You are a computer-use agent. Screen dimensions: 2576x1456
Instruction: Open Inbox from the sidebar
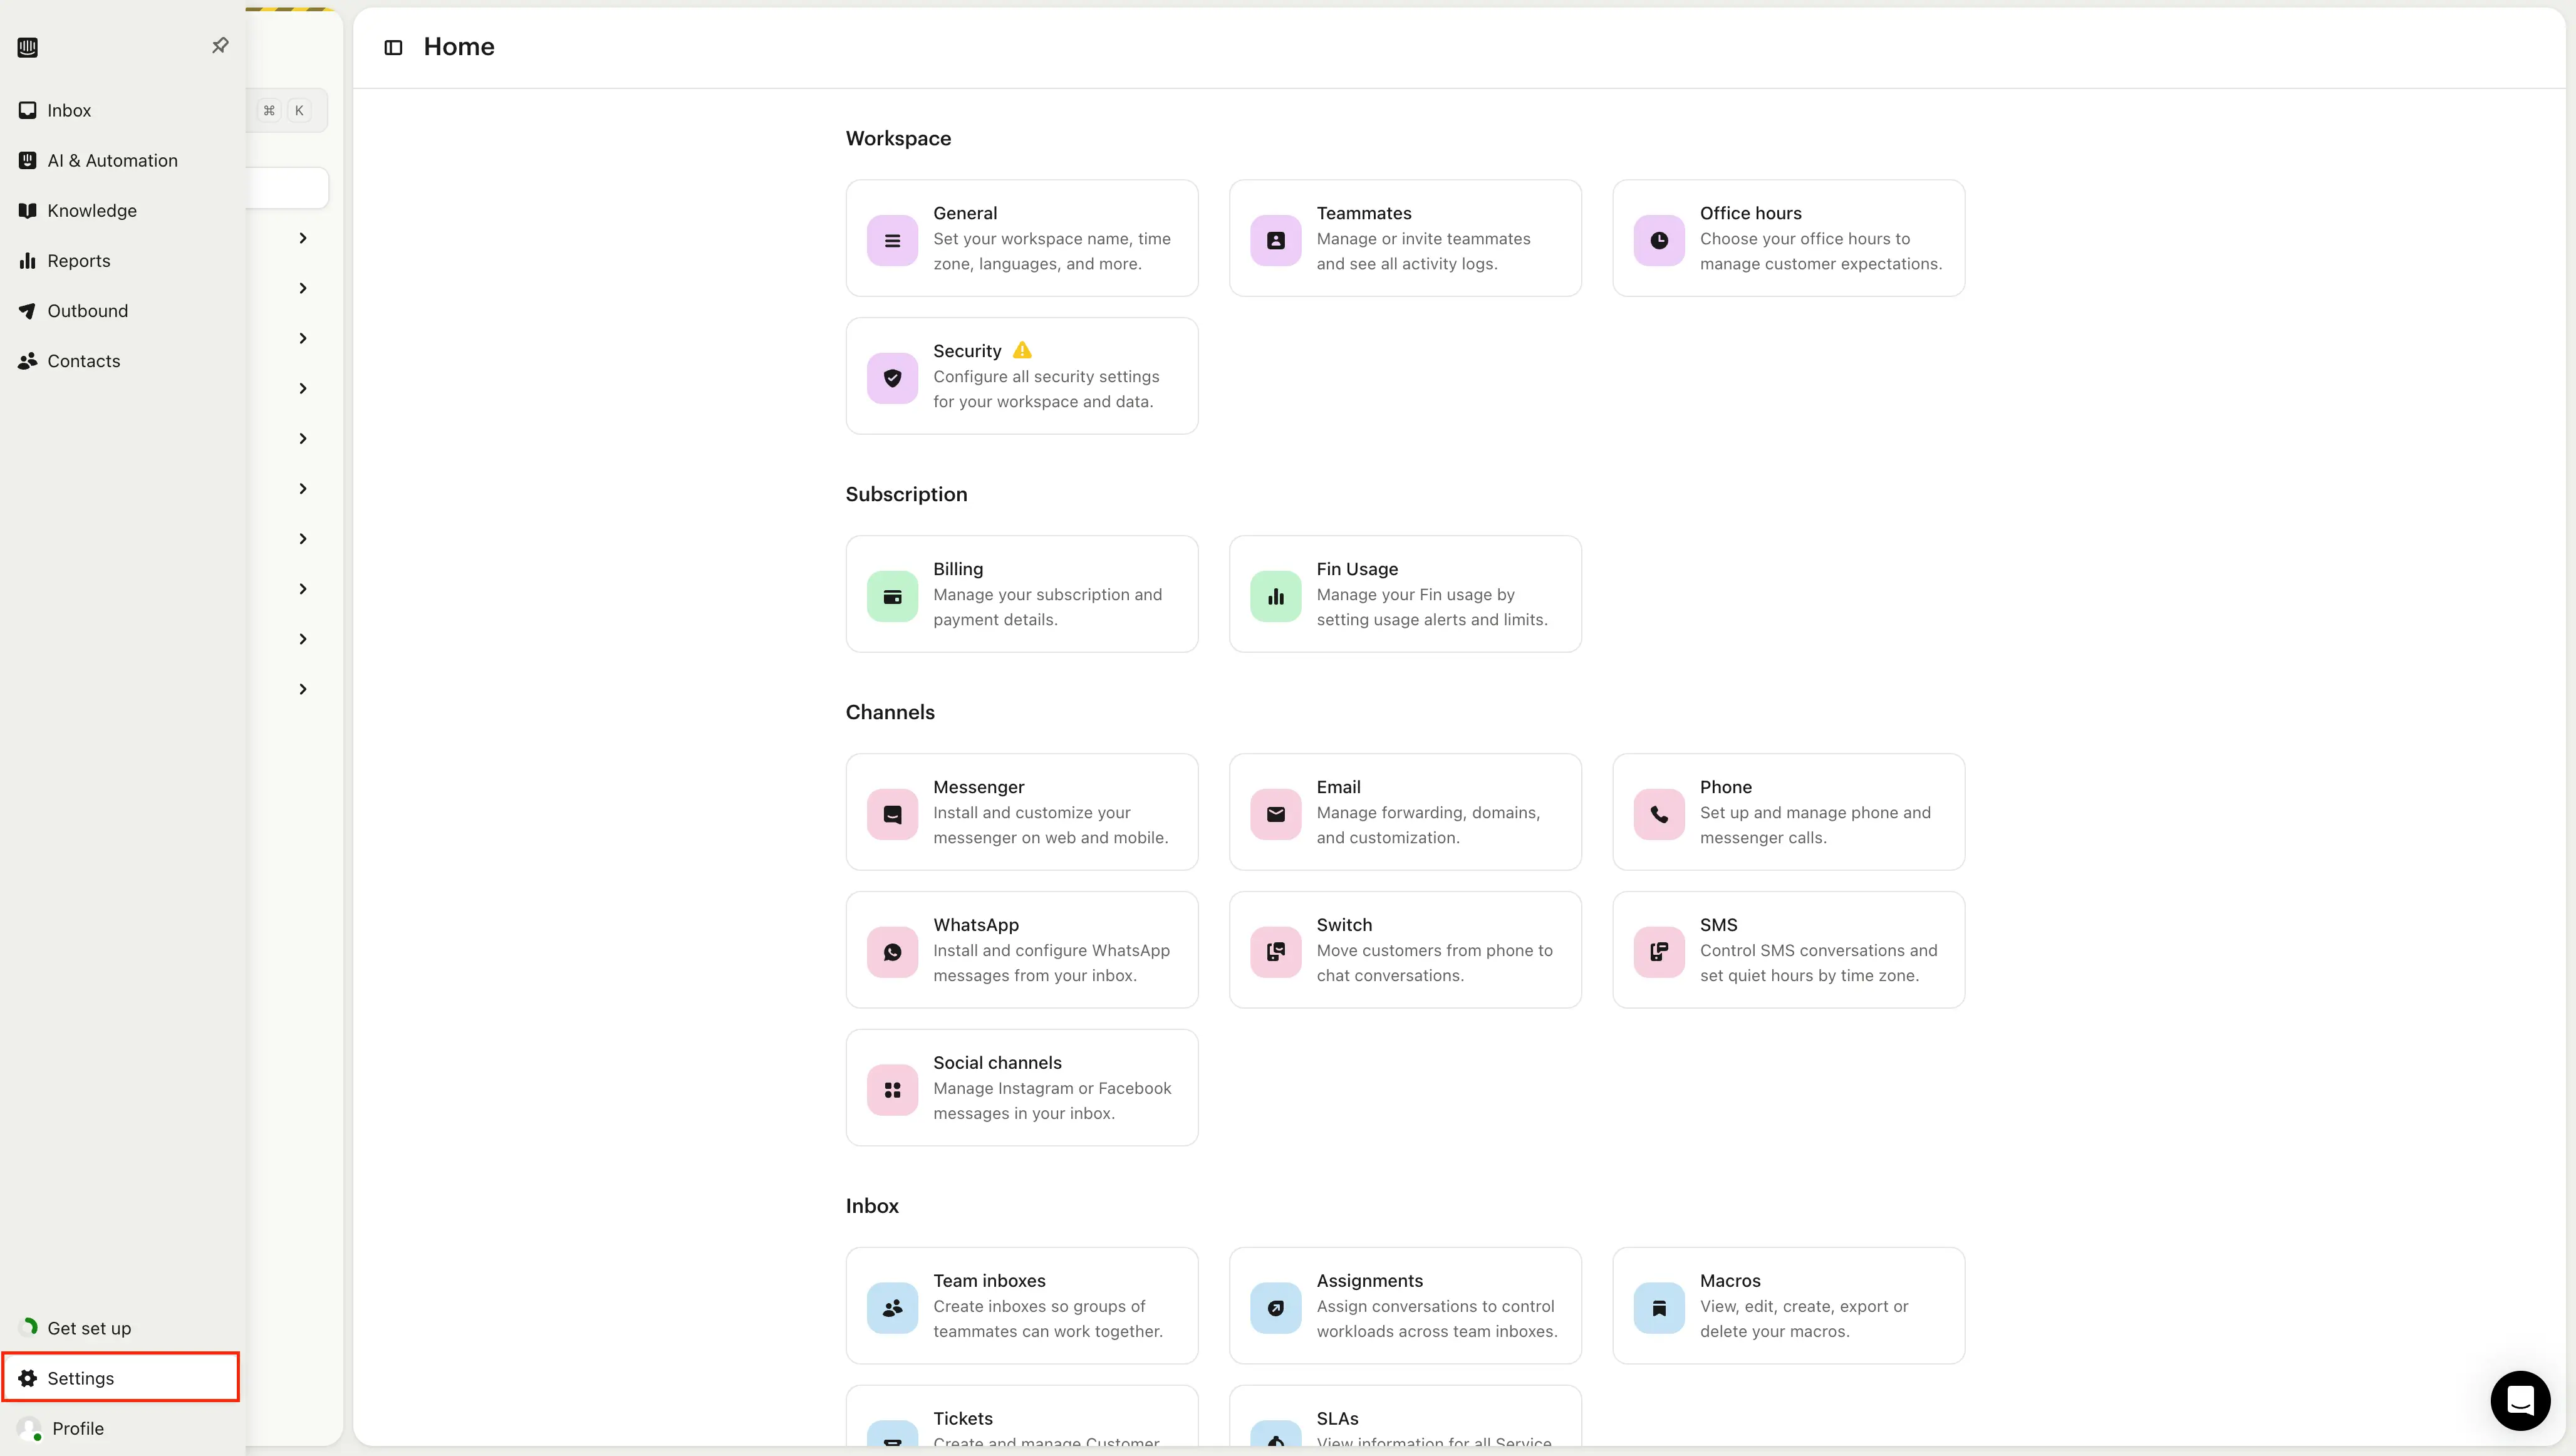pos(69,110)
